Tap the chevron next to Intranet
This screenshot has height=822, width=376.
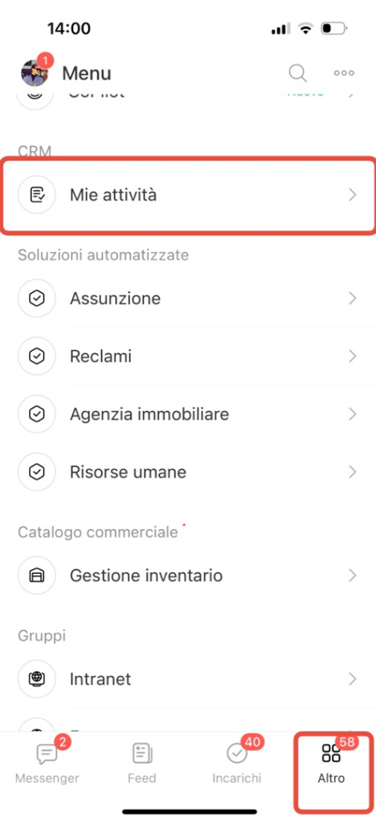pos(353,679)
